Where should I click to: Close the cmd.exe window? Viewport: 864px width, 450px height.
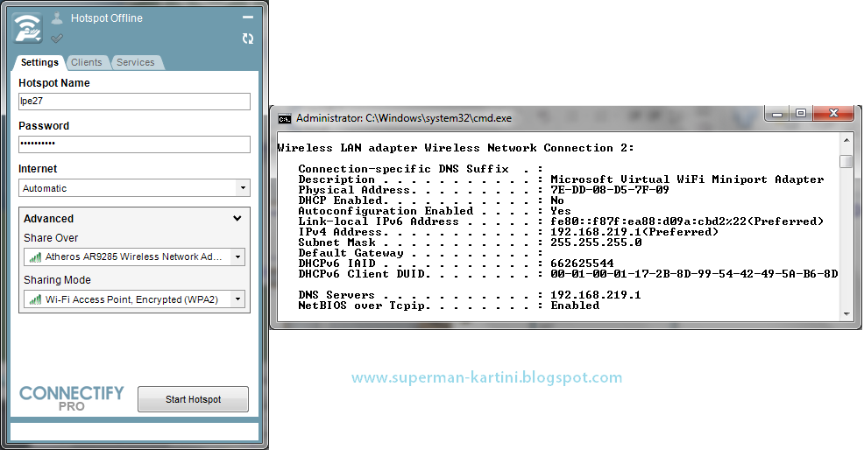point(833,114)
